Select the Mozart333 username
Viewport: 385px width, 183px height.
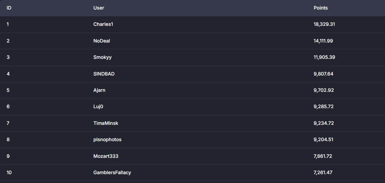click(x=106, y=156)
